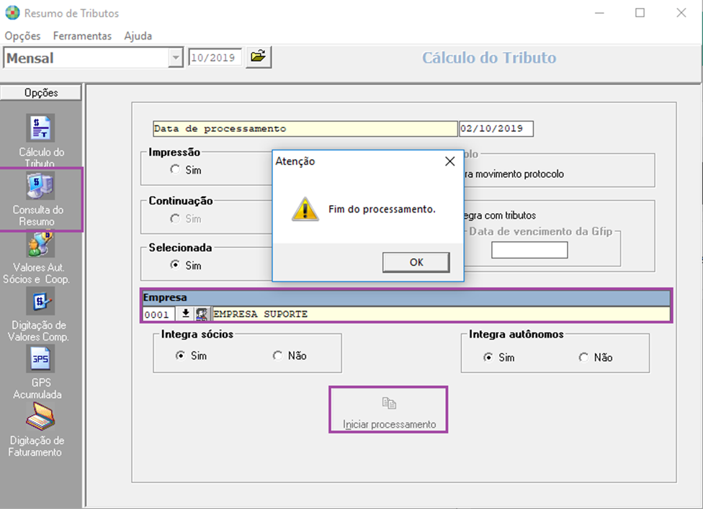Click the open folder icon beside period
703x509 pixels.
[259, 57]
